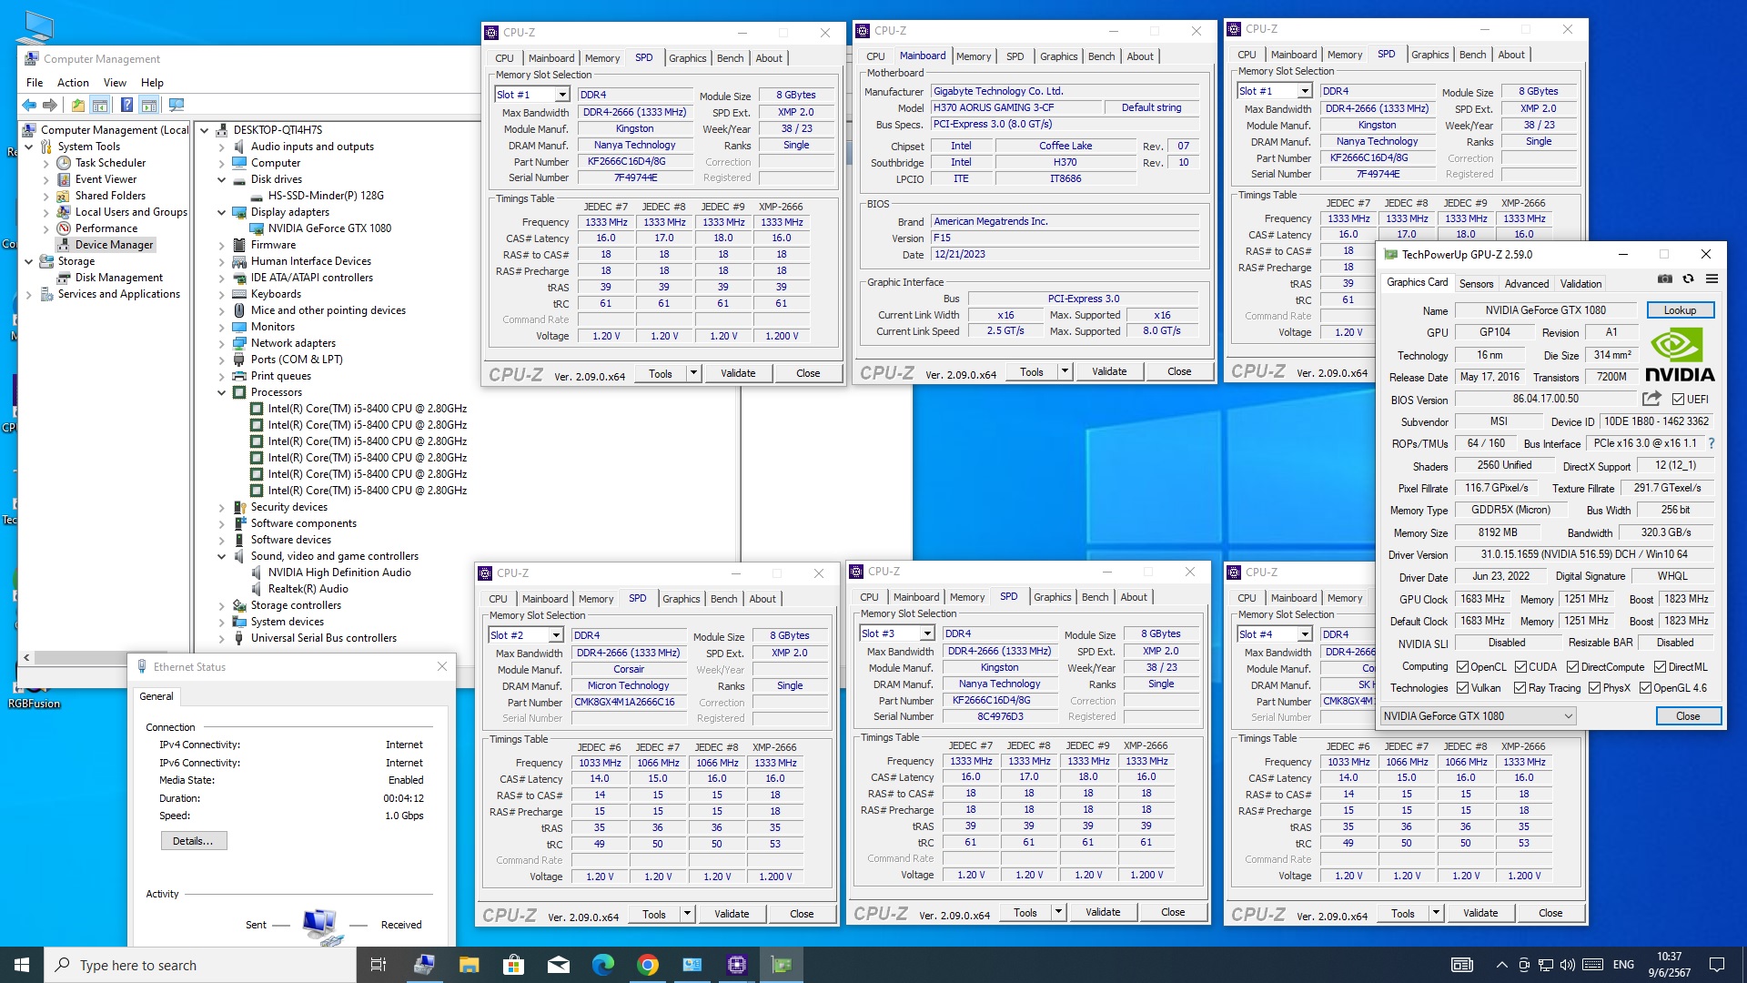This screenshot has width=1747, height=983.
Task: Open File Explorer from the taskbar
Action: click(469, 965)
